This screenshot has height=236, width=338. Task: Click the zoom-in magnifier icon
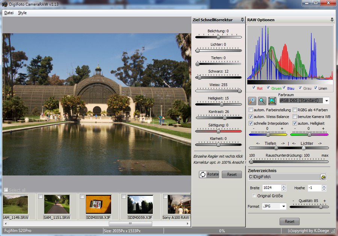(252, 101)
